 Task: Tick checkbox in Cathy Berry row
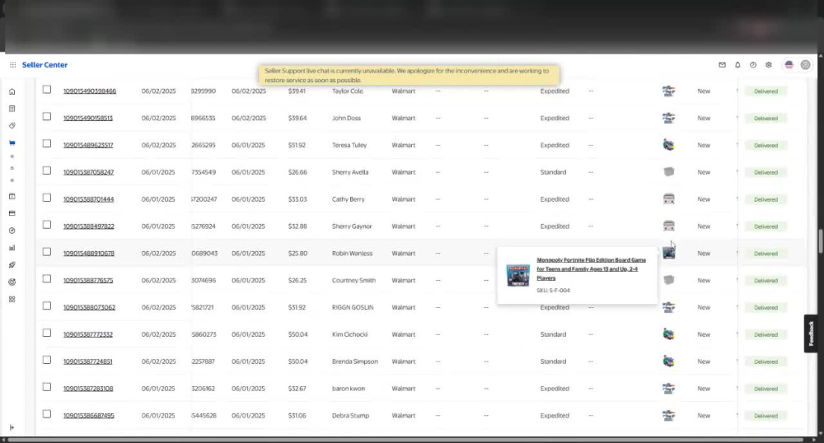(x=47, y=198)
